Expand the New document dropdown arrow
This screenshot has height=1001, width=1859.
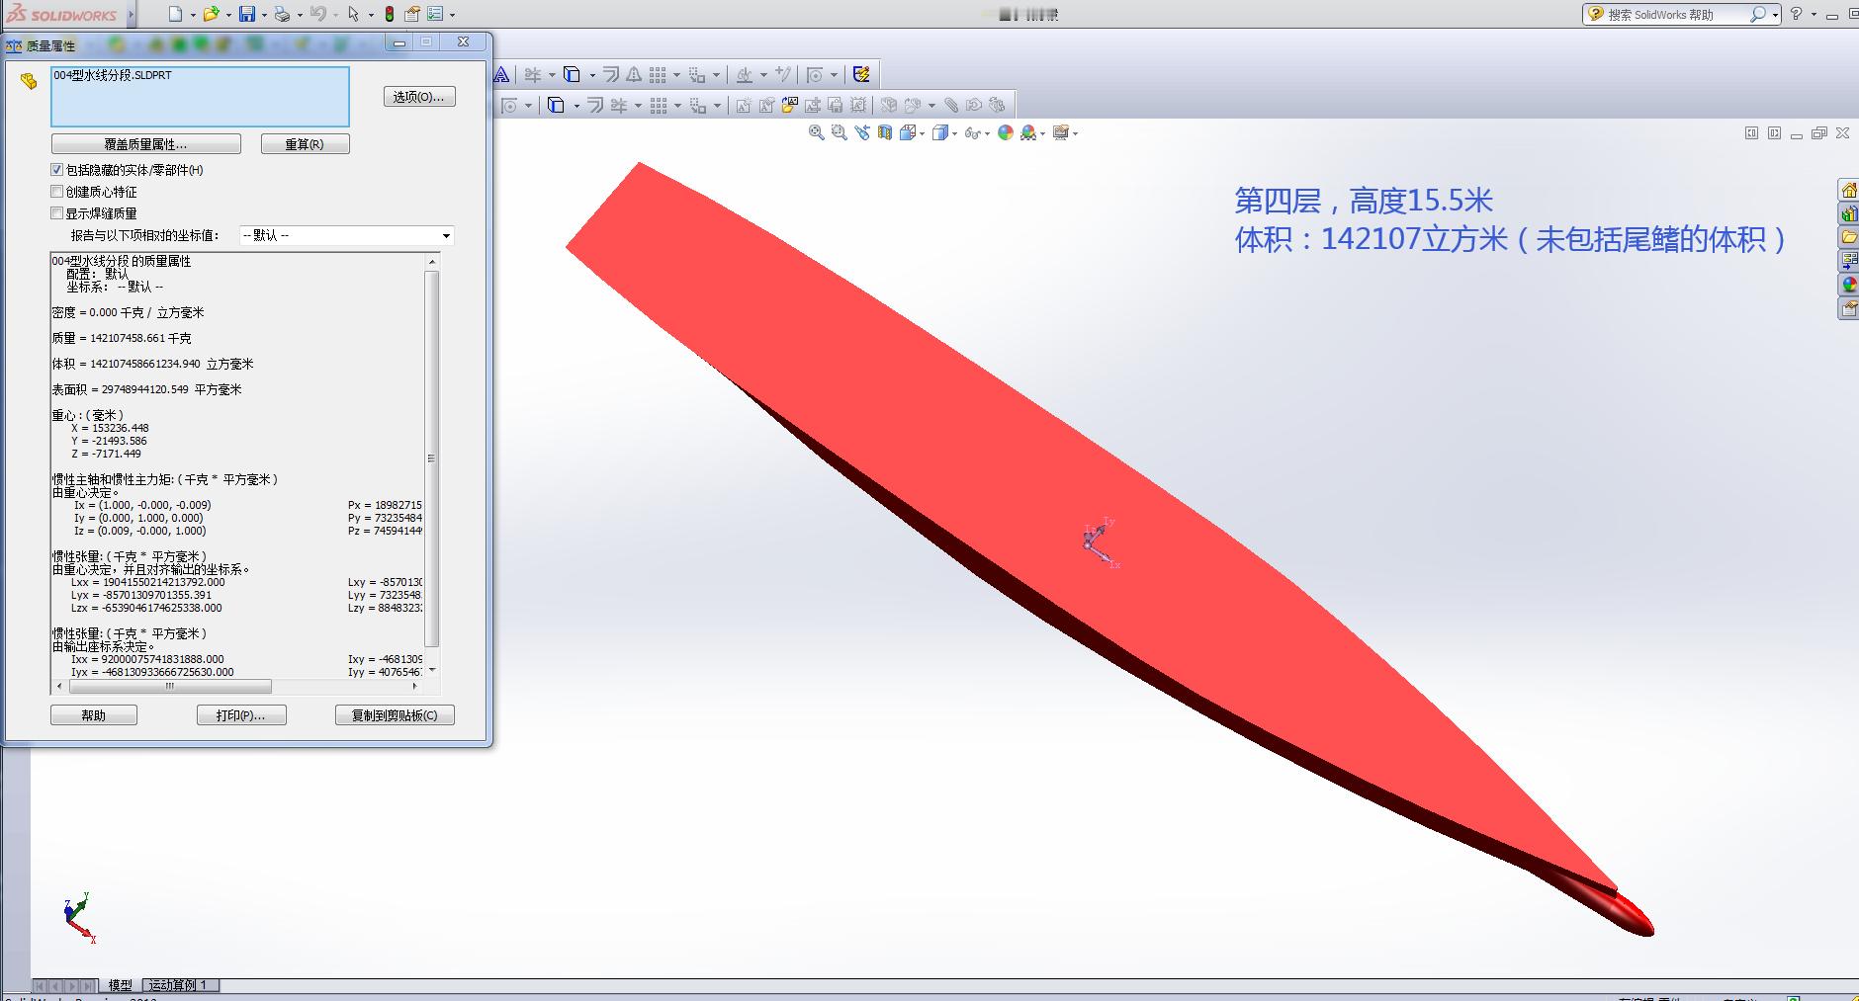(x=193, y=15)
